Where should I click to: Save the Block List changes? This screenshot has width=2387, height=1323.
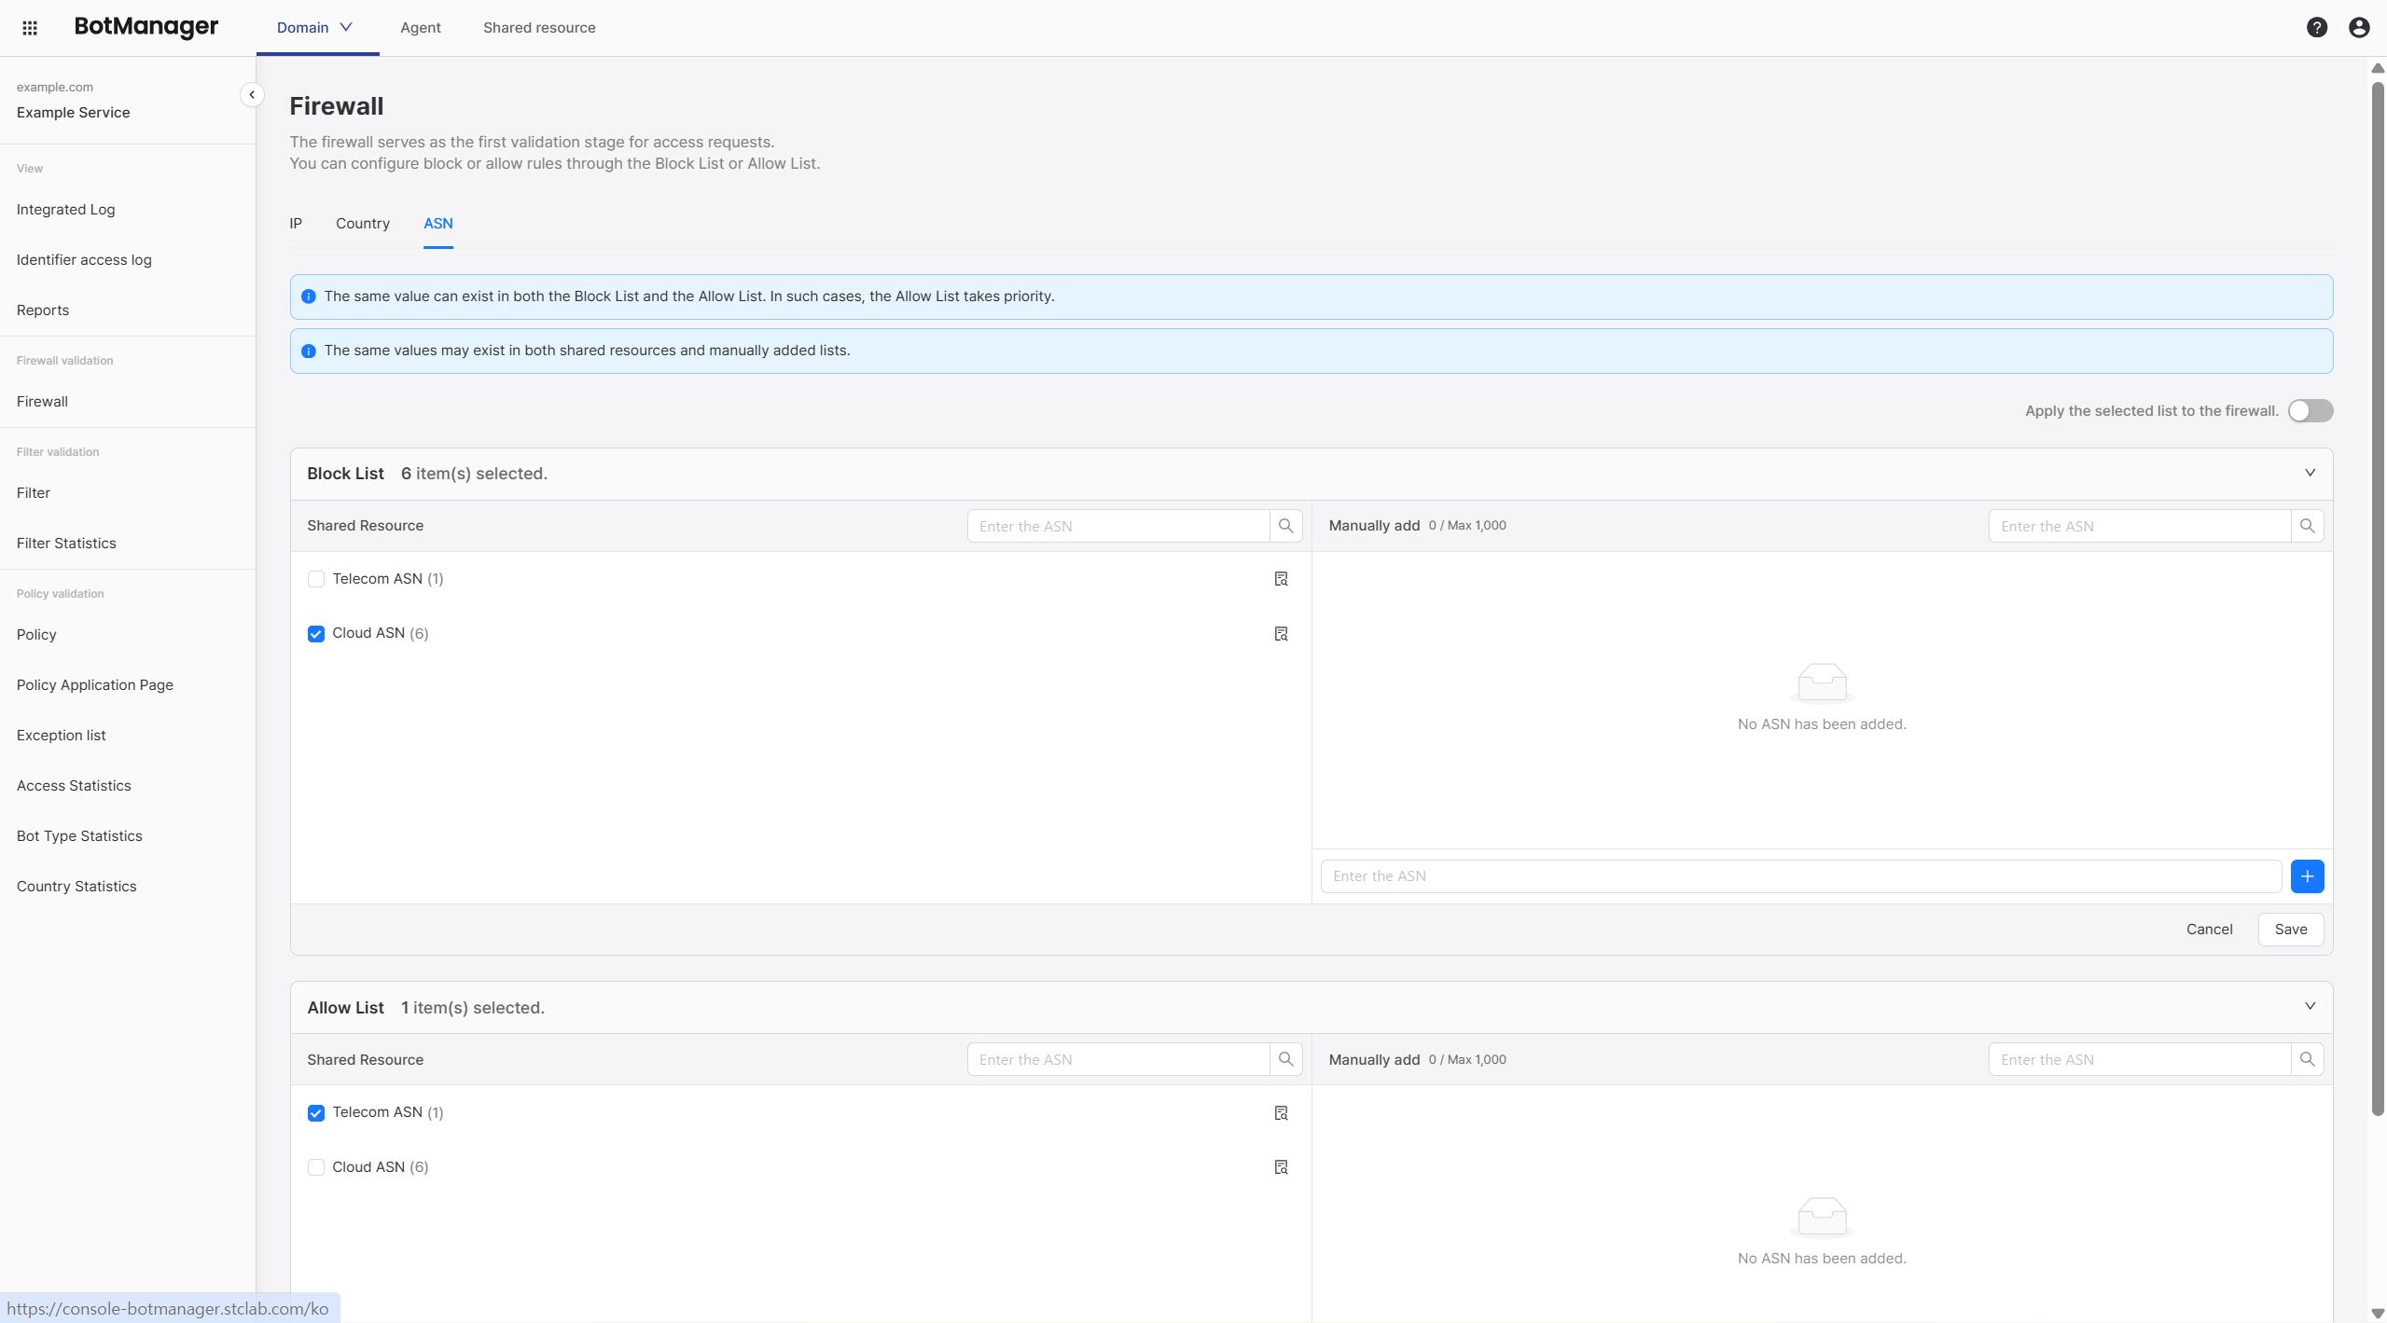tap(2290, 930)
